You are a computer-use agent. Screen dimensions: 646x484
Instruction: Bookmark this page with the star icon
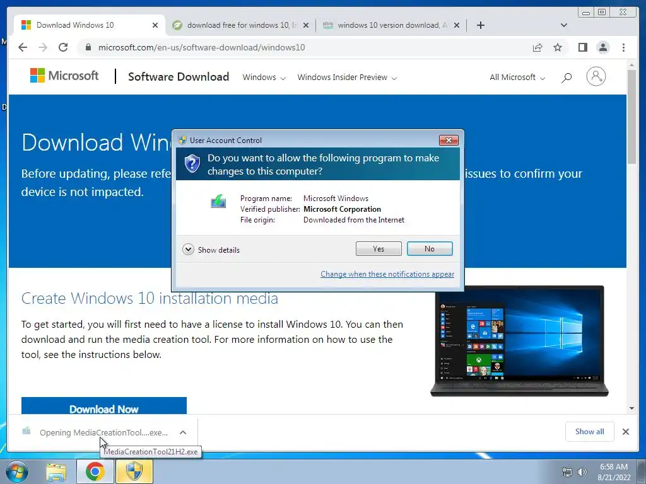(558, 47)
